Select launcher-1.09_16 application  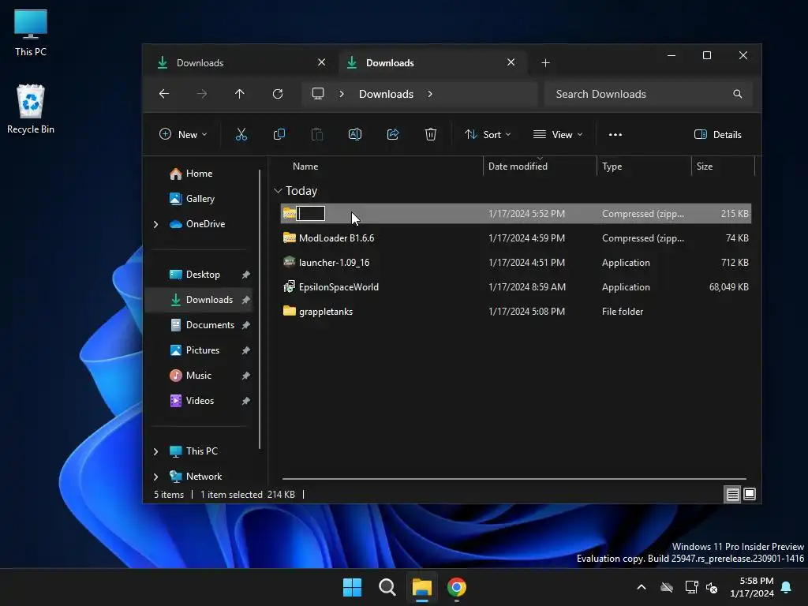[515, 263]
